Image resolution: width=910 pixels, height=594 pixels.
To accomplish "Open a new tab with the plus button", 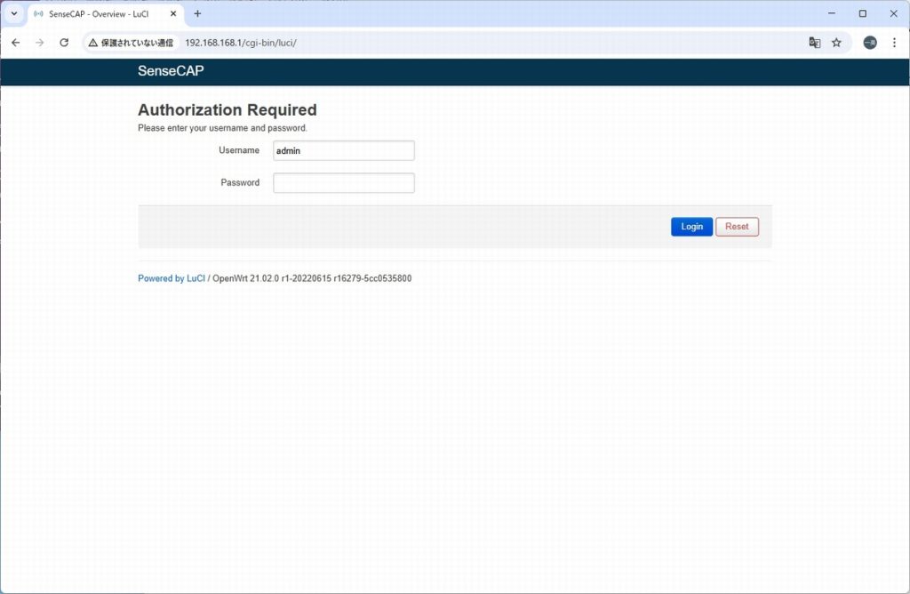I will tap(197, 14).
